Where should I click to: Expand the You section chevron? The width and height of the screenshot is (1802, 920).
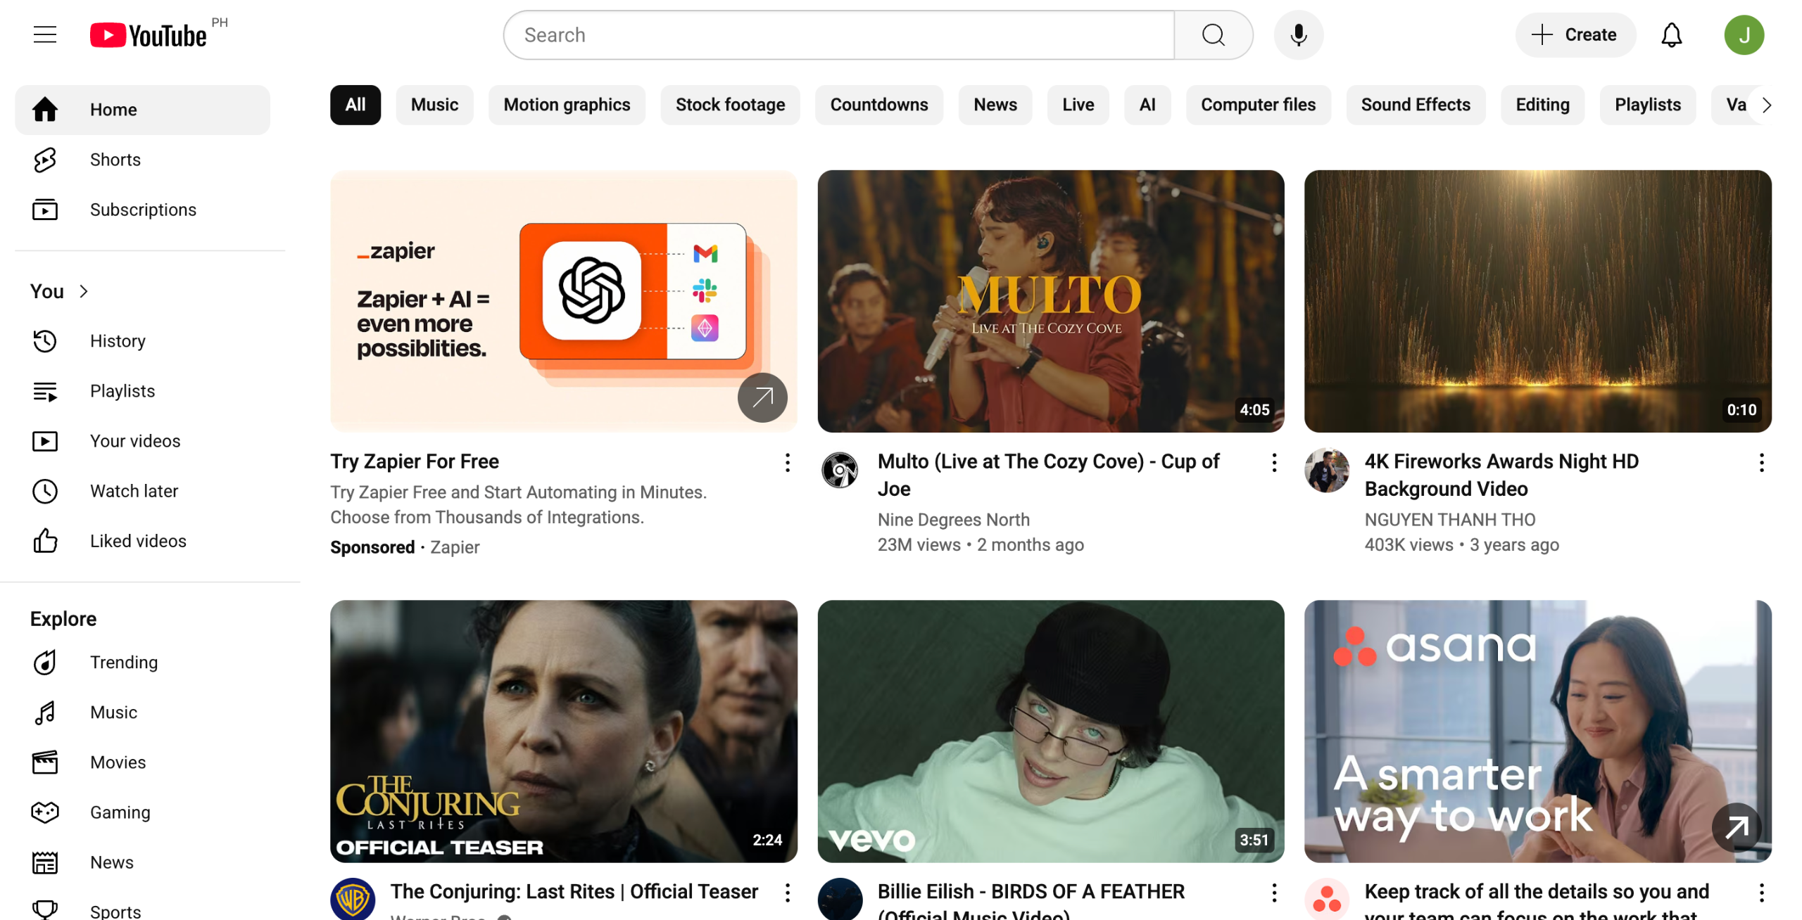[x=84, y=291]
